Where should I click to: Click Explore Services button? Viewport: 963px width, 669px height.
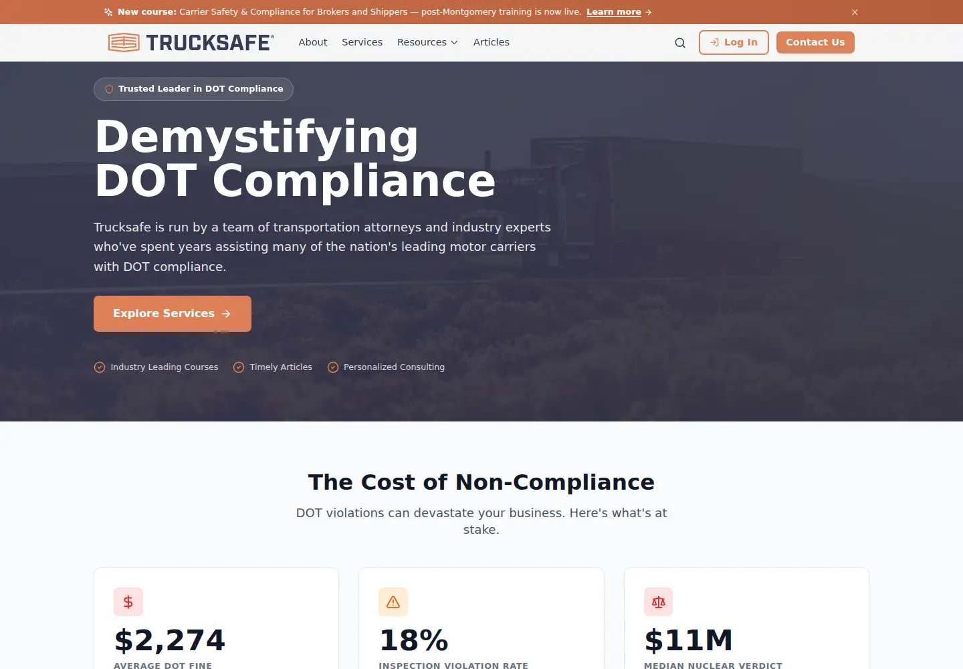click(173, 314)
